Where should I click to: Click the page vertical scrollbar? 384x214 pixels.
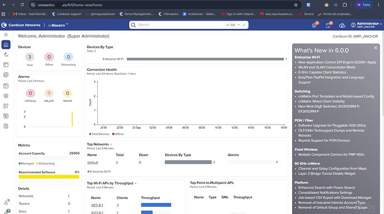pos(382,73)
